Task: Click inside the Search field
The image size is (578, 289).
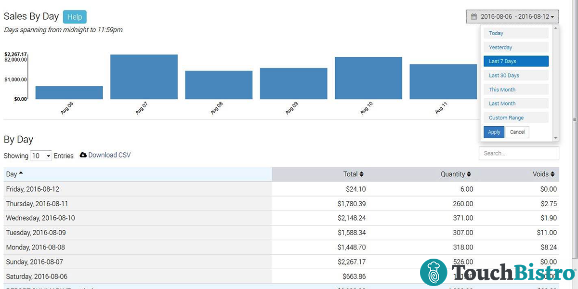Action: coord(519,153)
